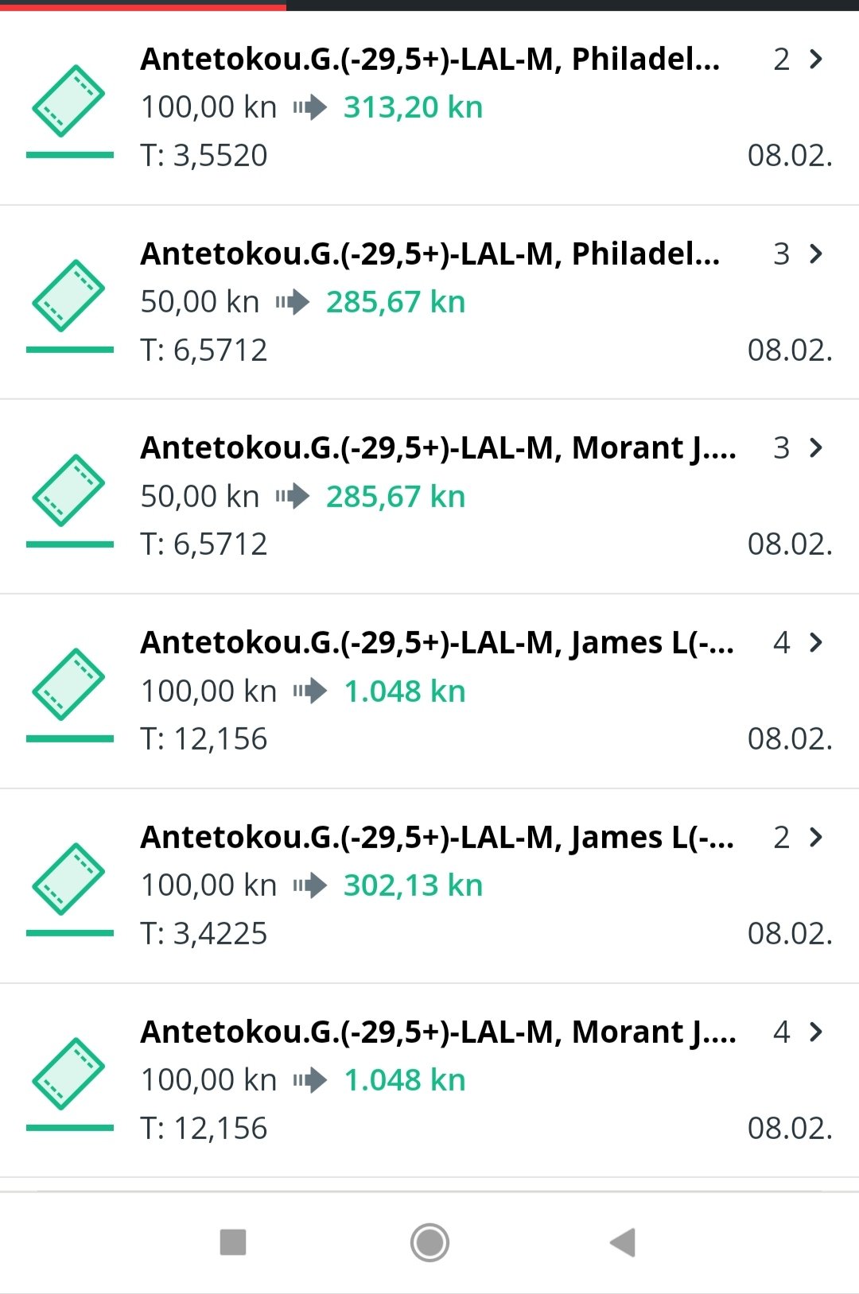Select the 313,20 kn payout amount

tap(413, 107)
